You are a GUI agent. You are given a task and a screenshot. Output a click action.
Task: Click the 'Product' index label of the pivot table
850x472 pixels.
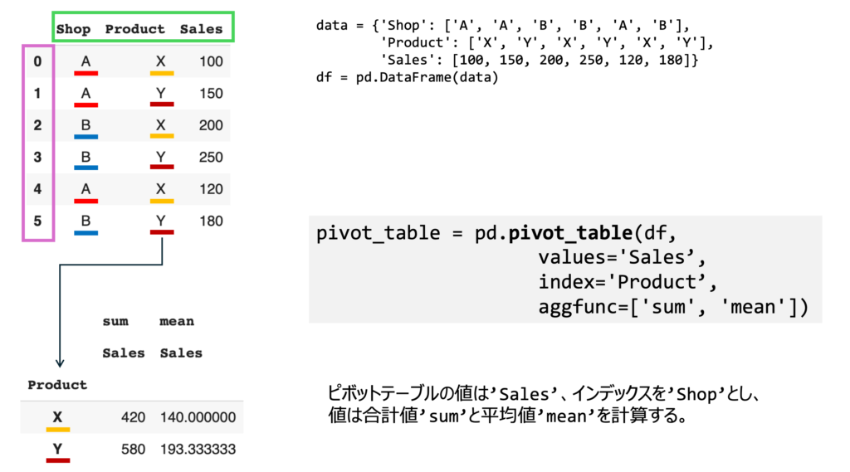pyautogui.click(x=57, y=385)
